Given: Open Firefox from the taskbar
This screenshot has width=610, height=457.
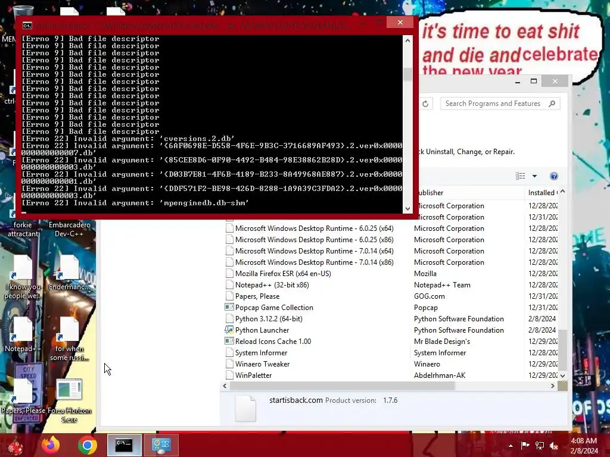Looking at the screenshot, I should coord(51,445).
